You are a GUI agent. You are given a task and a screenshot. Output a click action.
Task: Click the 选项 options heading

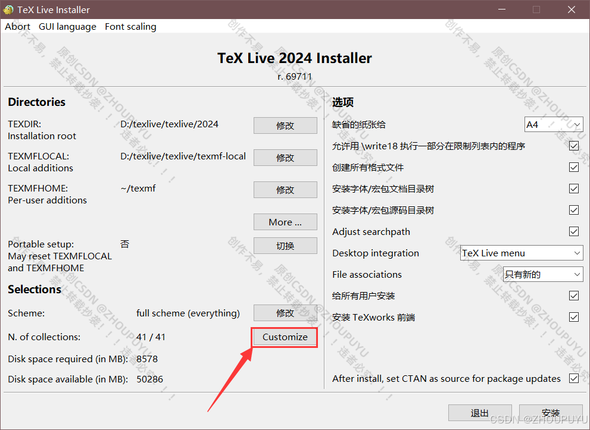click(343, 102)
